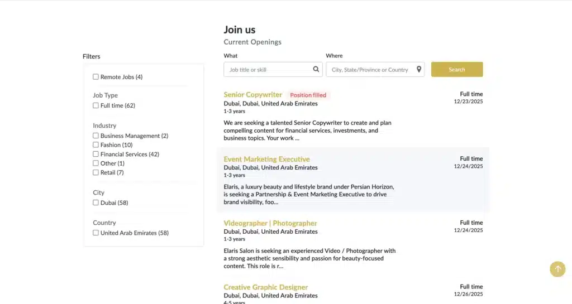572x304 pixels.
Task: Click the scroll-to-top arrow button
Action: (557, 269)
